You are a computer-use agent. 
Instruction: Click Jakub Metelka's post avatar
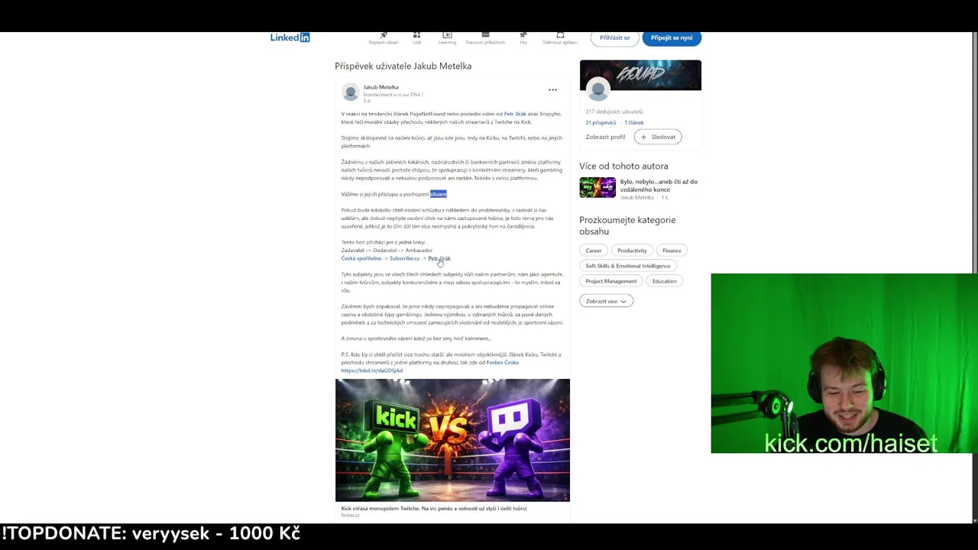(350, 92)
